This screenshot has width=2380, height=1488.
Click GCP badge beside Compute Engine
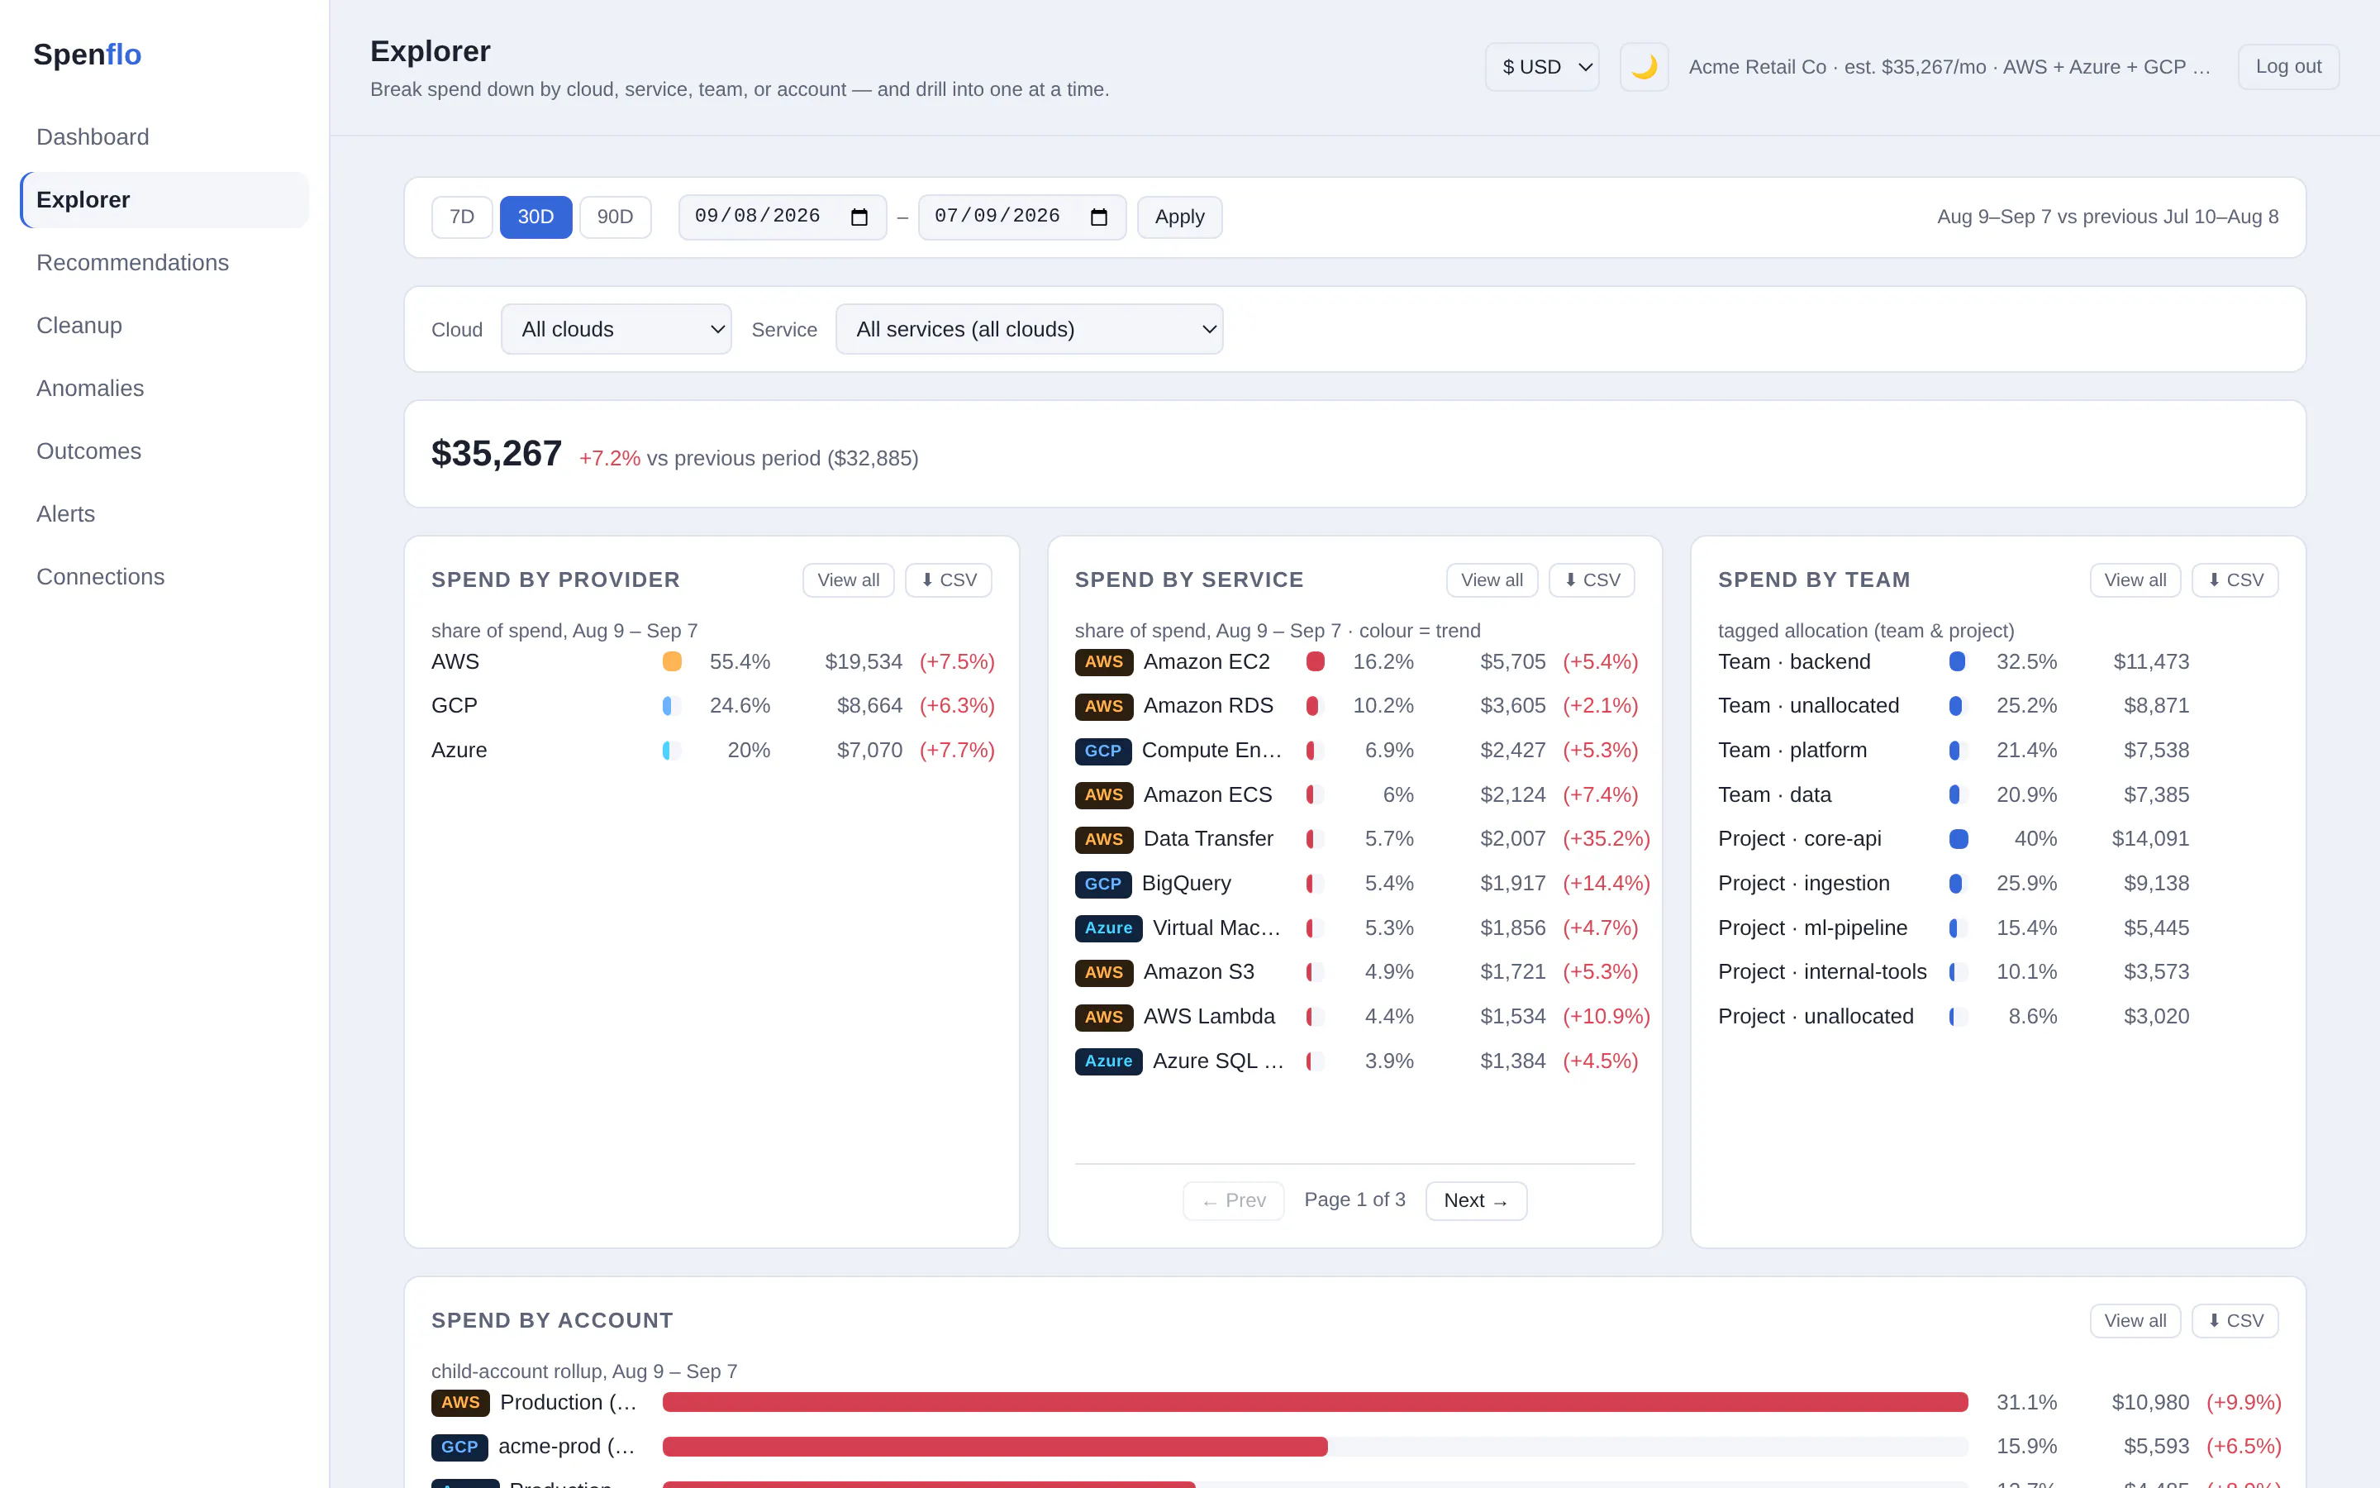pos(1102,751)
